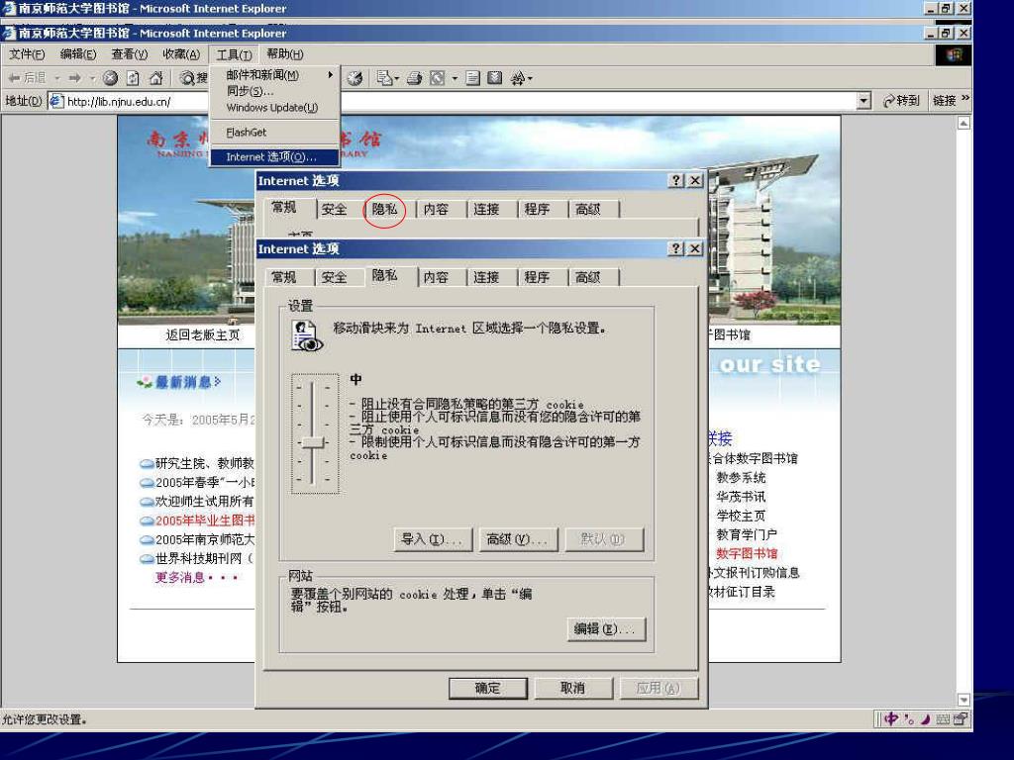Click the Print toolbar icon

tap(415, 78)
